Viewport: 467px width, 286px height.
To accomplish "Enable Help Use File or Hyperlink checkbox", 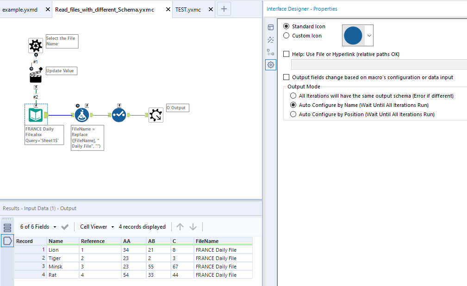I will tap(286, 54).
